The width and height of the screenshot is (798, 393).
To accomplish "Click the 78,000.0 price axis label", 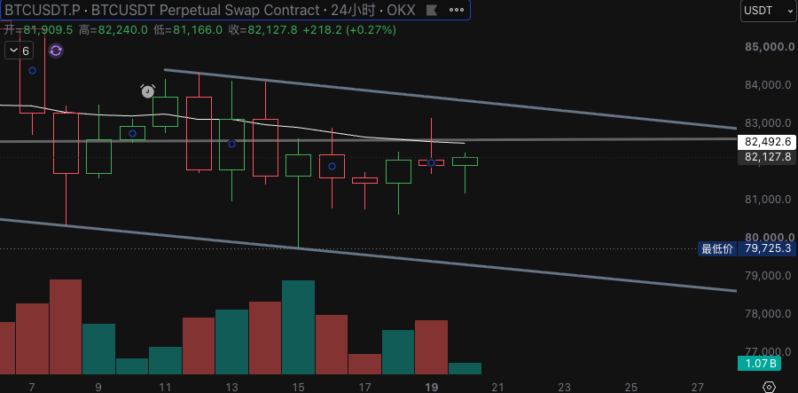I will coord(770,313).
